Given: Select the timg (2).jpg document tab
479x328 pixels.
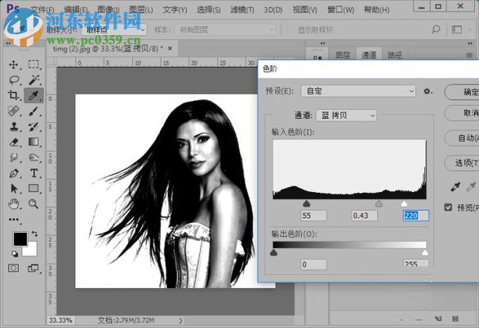Looking at the screenshot, I should tap(108, 48).
